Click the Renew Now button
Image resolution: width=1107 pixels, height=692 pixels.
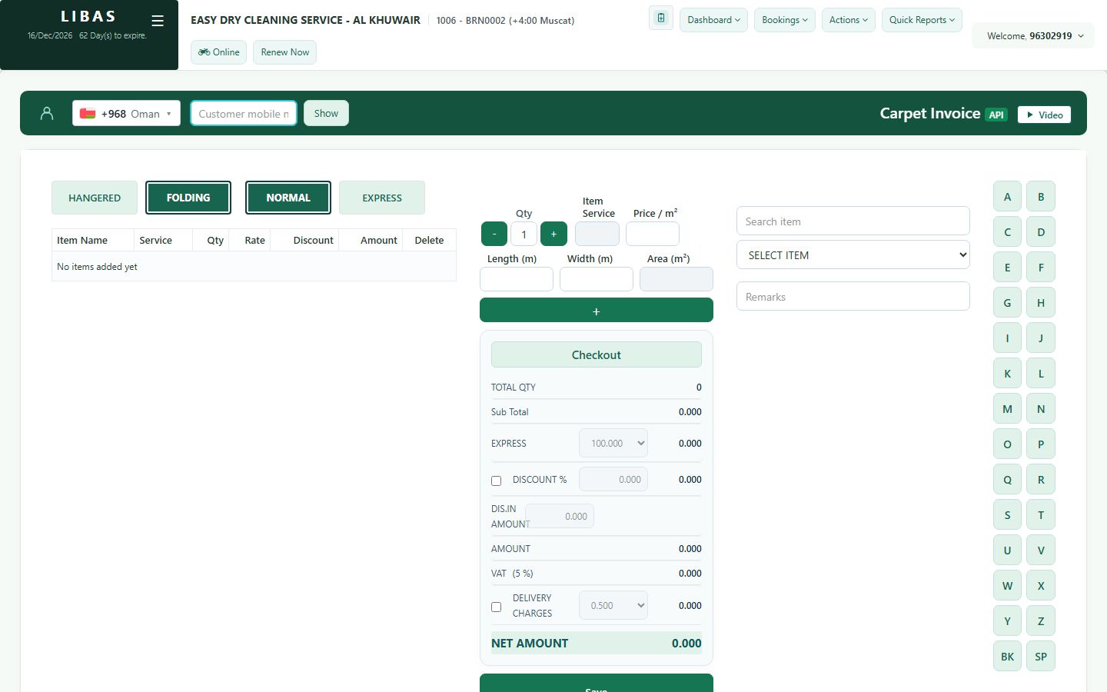284,52
